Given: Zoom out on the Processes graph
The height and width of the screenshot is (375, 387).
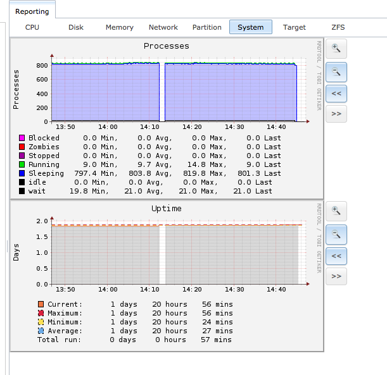Looking at the screenshot, I should tap(336, 72).
